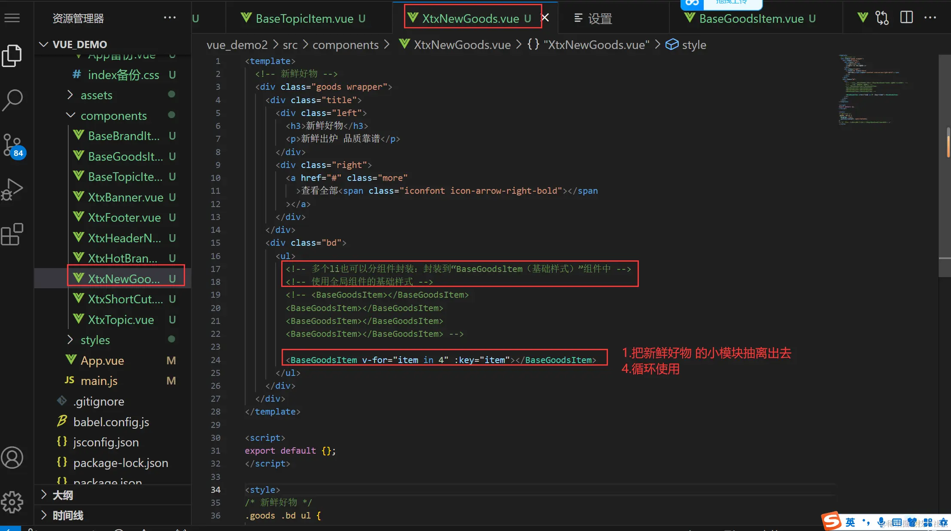Close the XtxNewGoods.vue tab
The width and height of the screenshot is (951, 531).
tap(545, 18)
